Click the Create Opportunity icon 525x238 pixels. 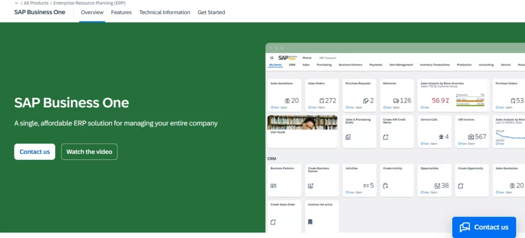(460, 186)
